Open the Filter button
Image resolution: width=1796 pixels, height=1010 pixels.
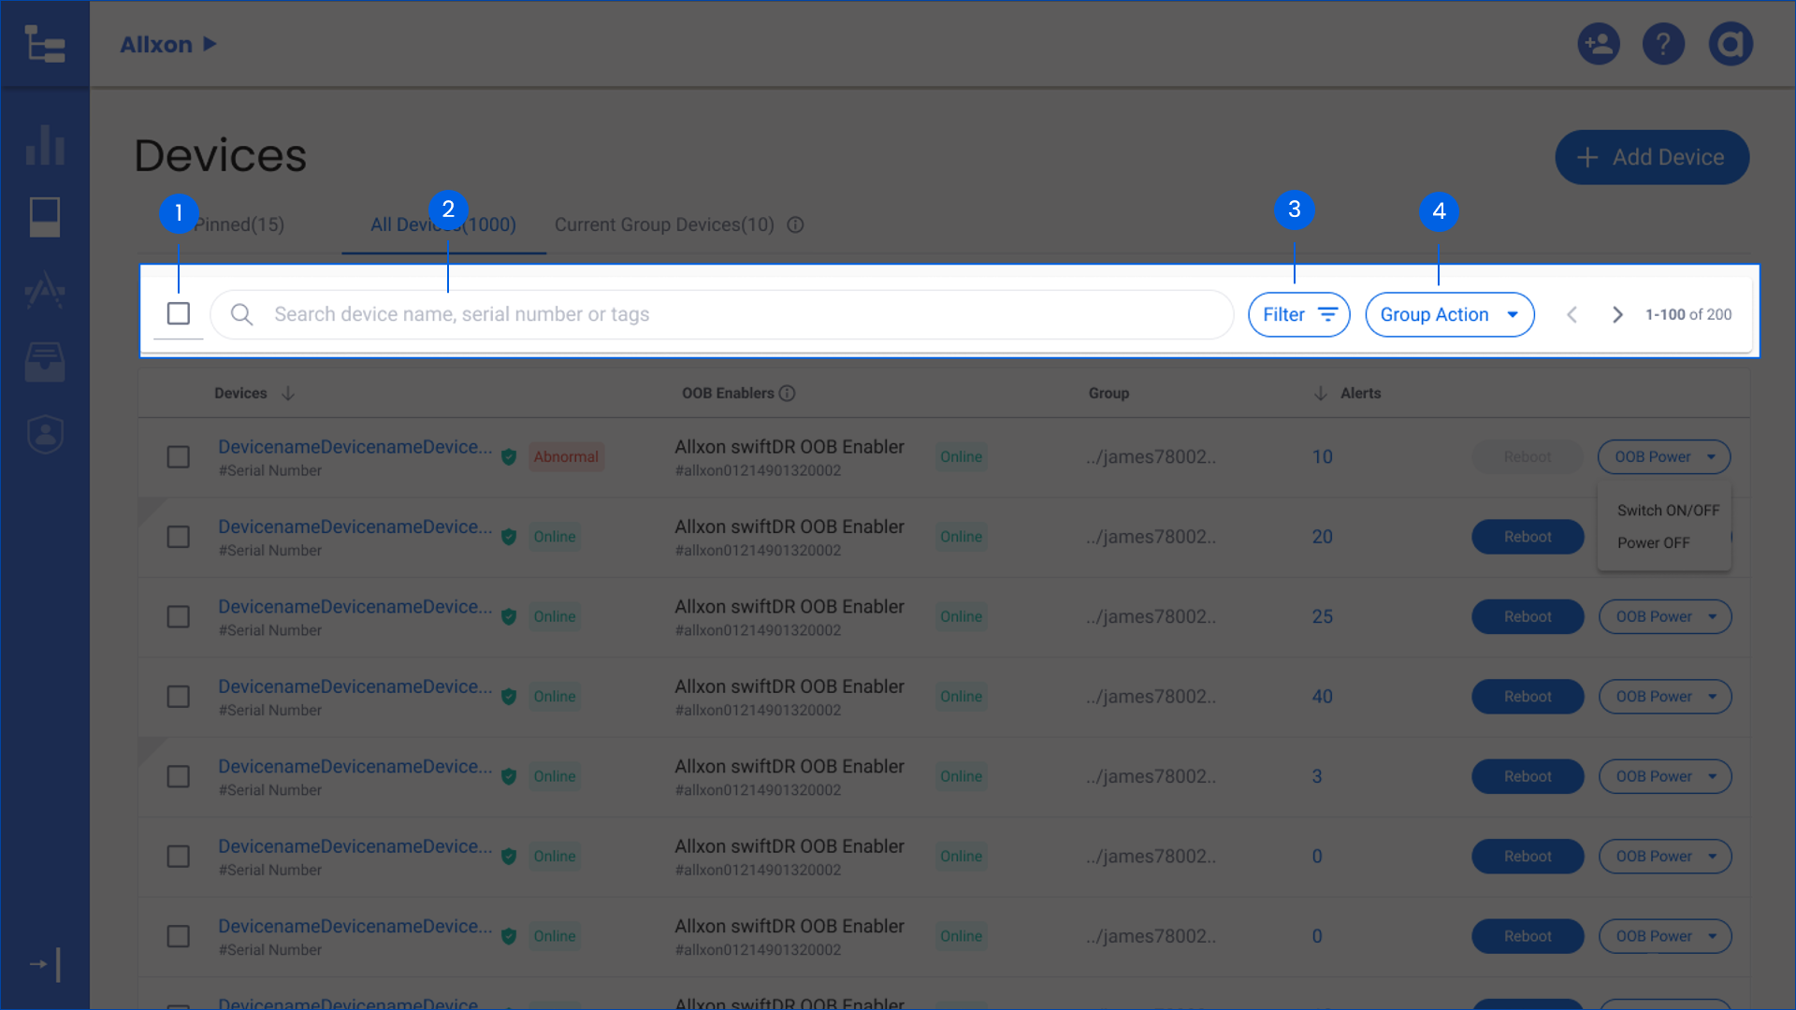point(1298,315)
